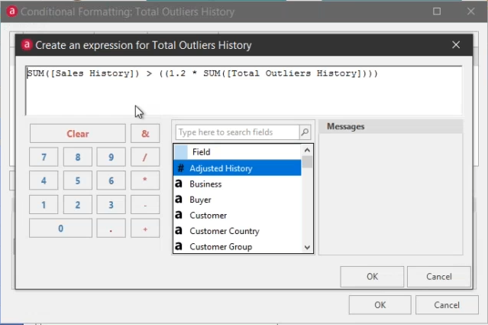
Task: Maximize the Conditional Formatting window
Action: [x=437, y=11]
